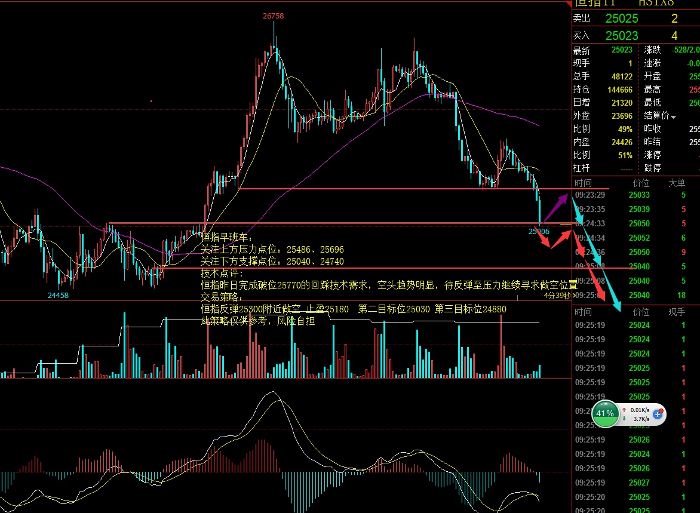
Task: Click the 0.01K/s upload speed reading
Action: pos(640,410)
